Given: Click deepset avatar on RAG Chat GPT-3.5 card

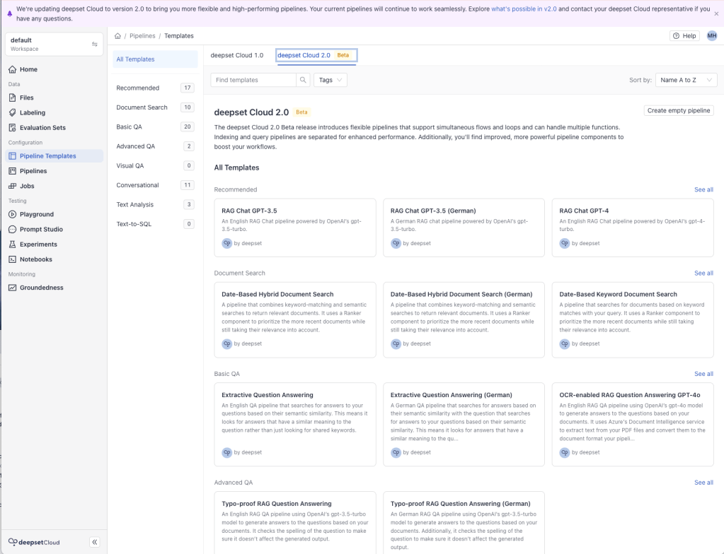Looking at the screenshot, I should 226,243.
